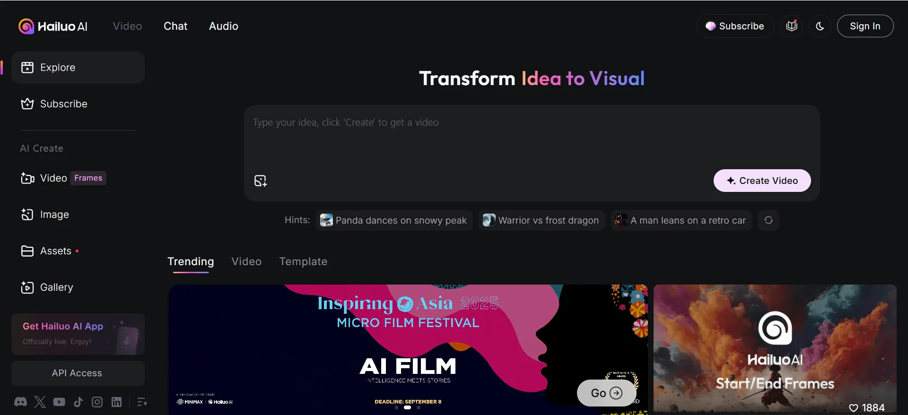Viewport: 908px width, 415px height.
Task: Open the Audio top navigation tab
Action: click(x=223, y=26)
